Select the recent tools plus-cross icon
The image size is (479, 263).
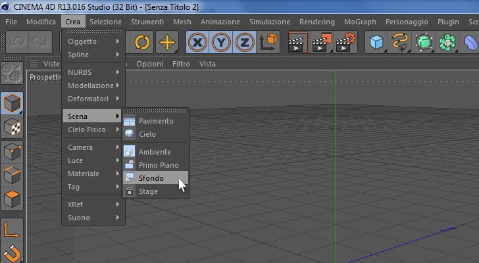click(167, 42)
